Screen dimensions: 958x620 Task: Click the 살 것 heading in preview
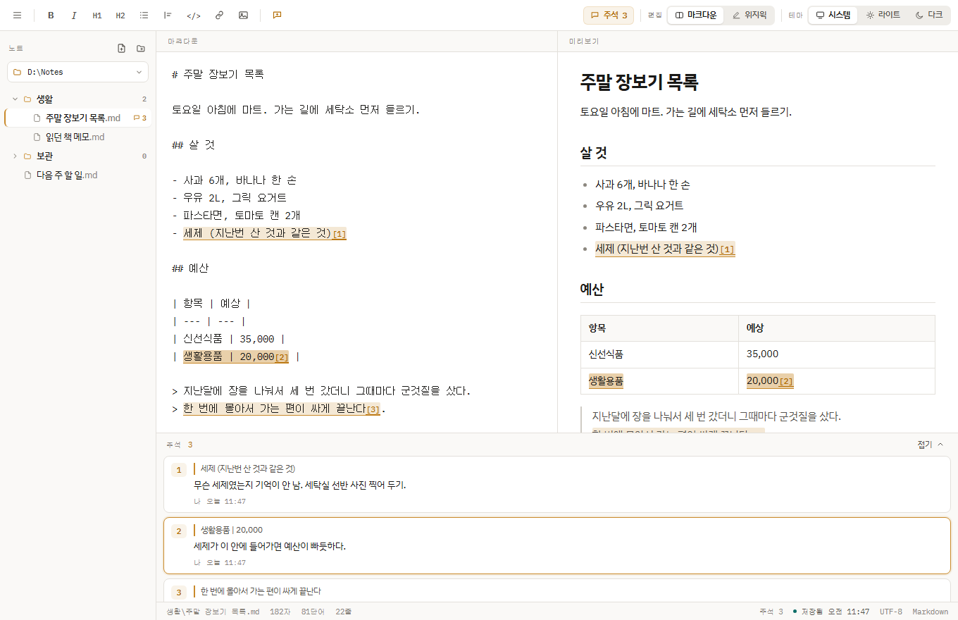pos(594,153)
